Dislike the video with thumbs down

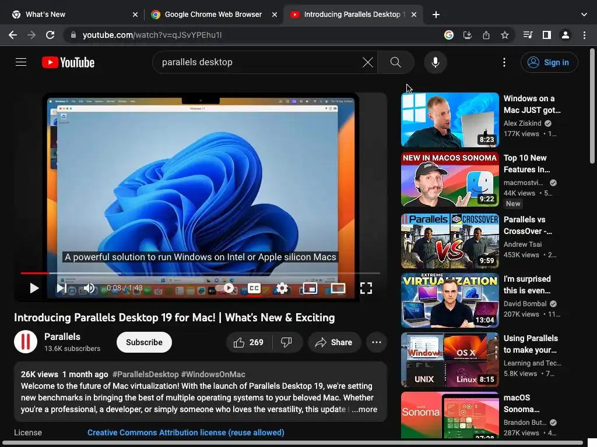[287, 342]
